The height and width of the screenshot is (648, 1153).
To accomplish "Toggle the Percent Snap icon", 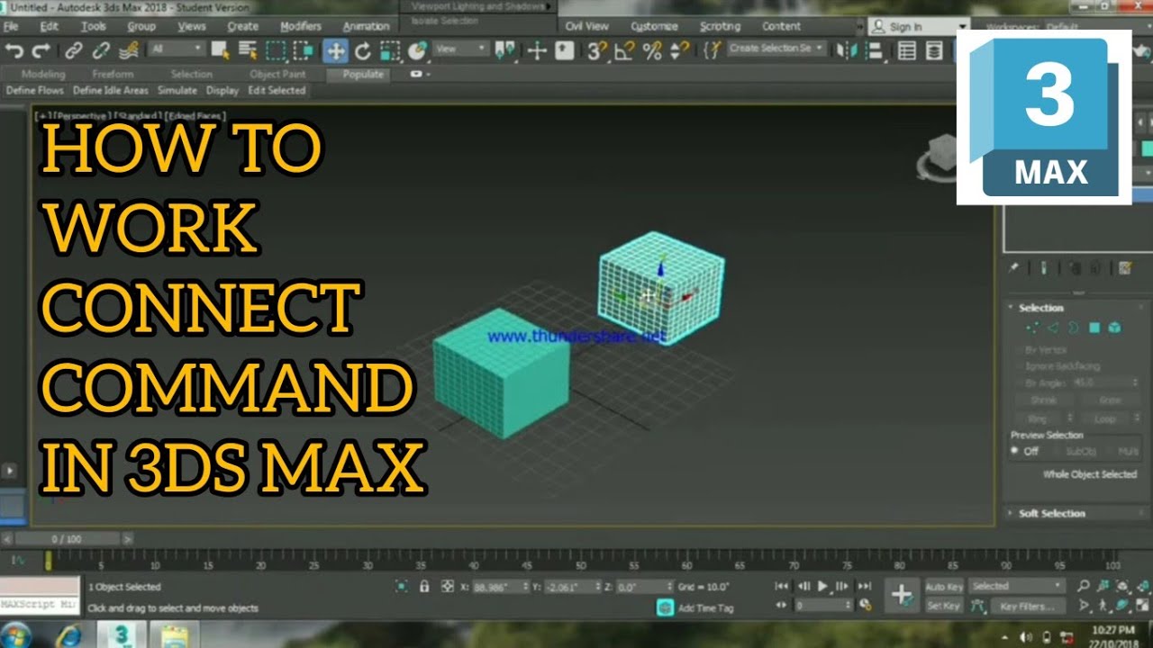I will (652, 50).
